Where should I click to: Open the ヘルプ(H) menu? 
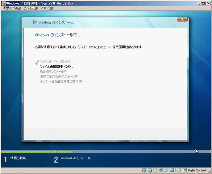[47, 8]
